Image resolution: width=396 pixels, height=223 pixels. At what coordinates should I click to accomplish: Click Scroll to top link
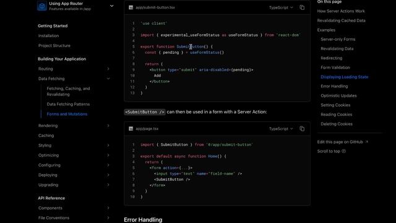(332, 151)
